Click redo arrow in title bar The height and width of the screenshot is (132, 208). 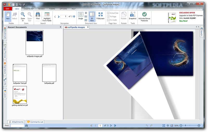pos(24,4)
